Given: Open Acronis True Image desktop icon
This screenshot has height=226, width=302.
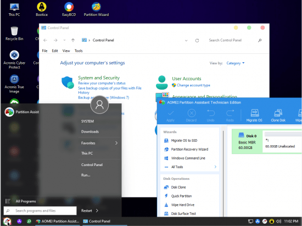Looking at the screenshot, I should coord(14,84).
